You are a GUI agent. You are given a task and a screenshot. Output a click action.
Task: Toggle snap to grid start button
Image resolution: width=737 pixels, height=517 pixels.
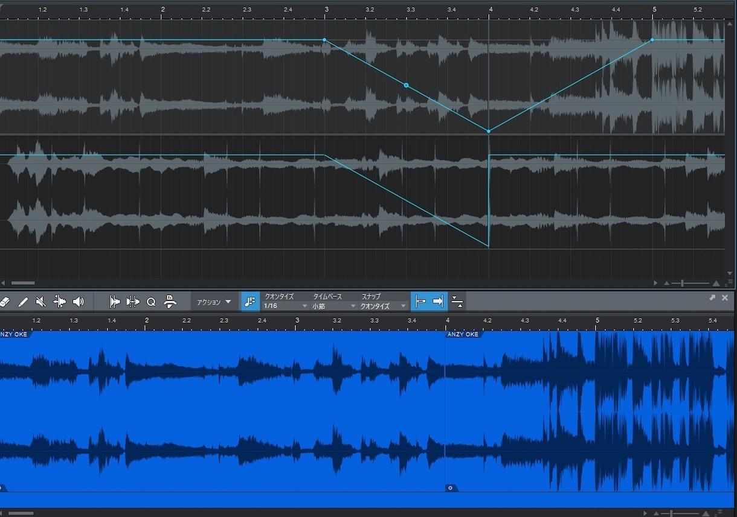pyautogui.click(x=420, y=301)
